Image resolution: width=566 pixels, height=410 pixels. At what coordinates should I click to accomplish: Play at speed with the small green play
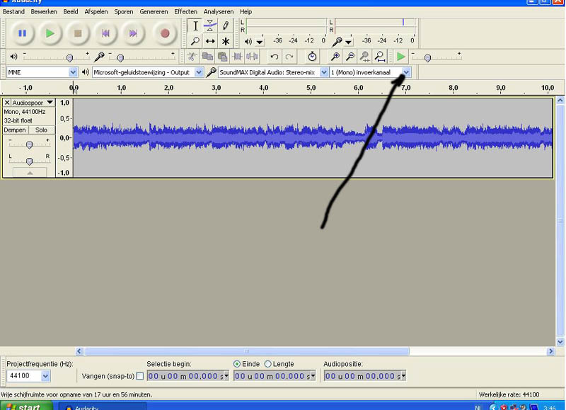400,57
